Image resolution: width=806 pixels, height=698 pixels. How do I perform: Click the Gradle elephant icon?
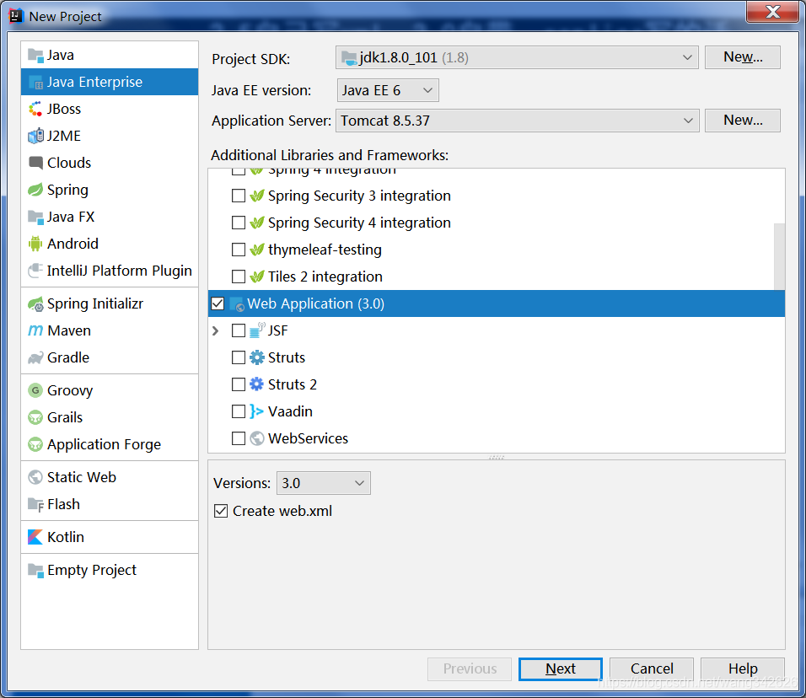pos(35,357)
